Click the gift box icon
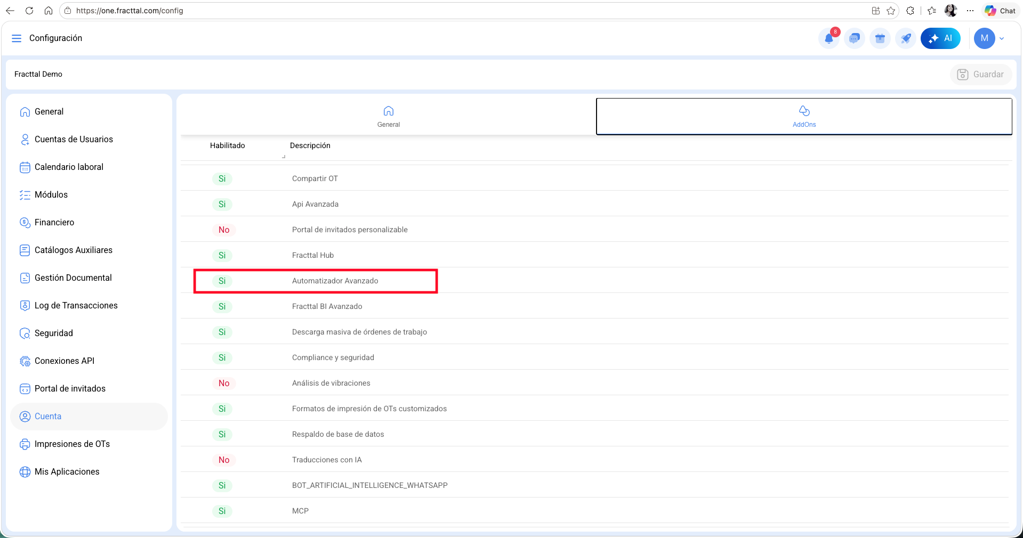 click(x=880, y=38)
